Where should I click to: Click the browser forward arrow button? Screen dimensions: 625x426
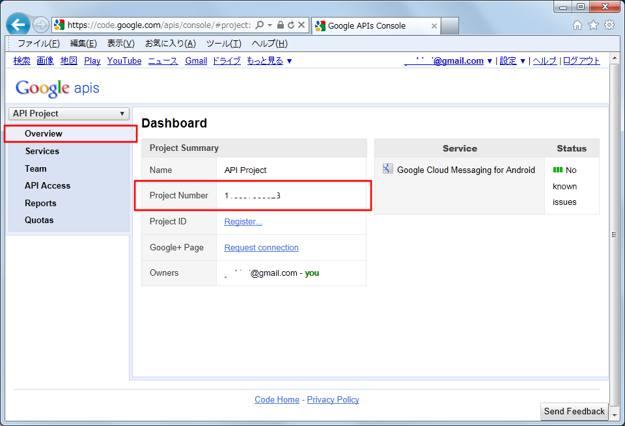pos(41,25)
